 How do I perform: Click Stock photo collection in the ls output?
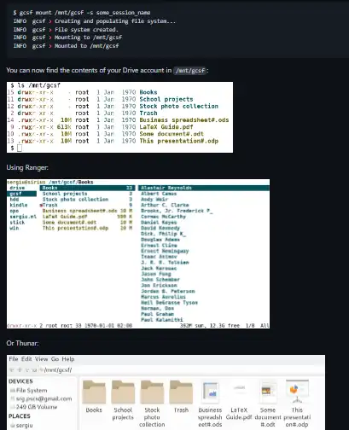(x=178, y=106)
